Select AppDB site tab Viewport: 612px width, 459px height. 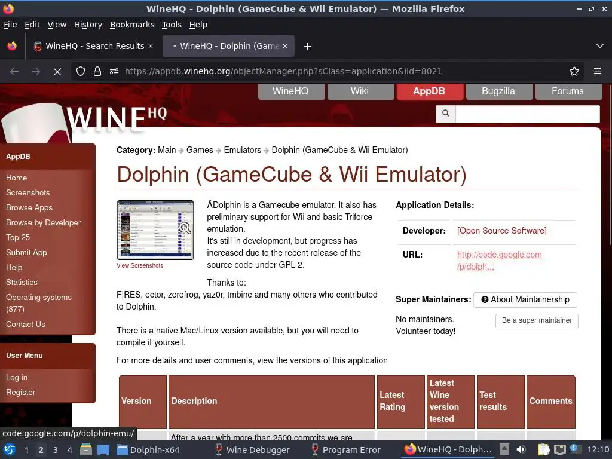(x=430, y=91)
